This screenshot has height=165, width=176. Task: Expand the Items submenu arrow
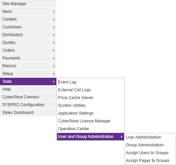pyautogui.click(x=54, y=11)
